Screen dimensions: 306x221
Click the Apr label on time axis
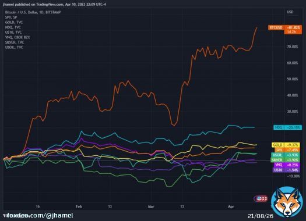click(x=231, y=206)
